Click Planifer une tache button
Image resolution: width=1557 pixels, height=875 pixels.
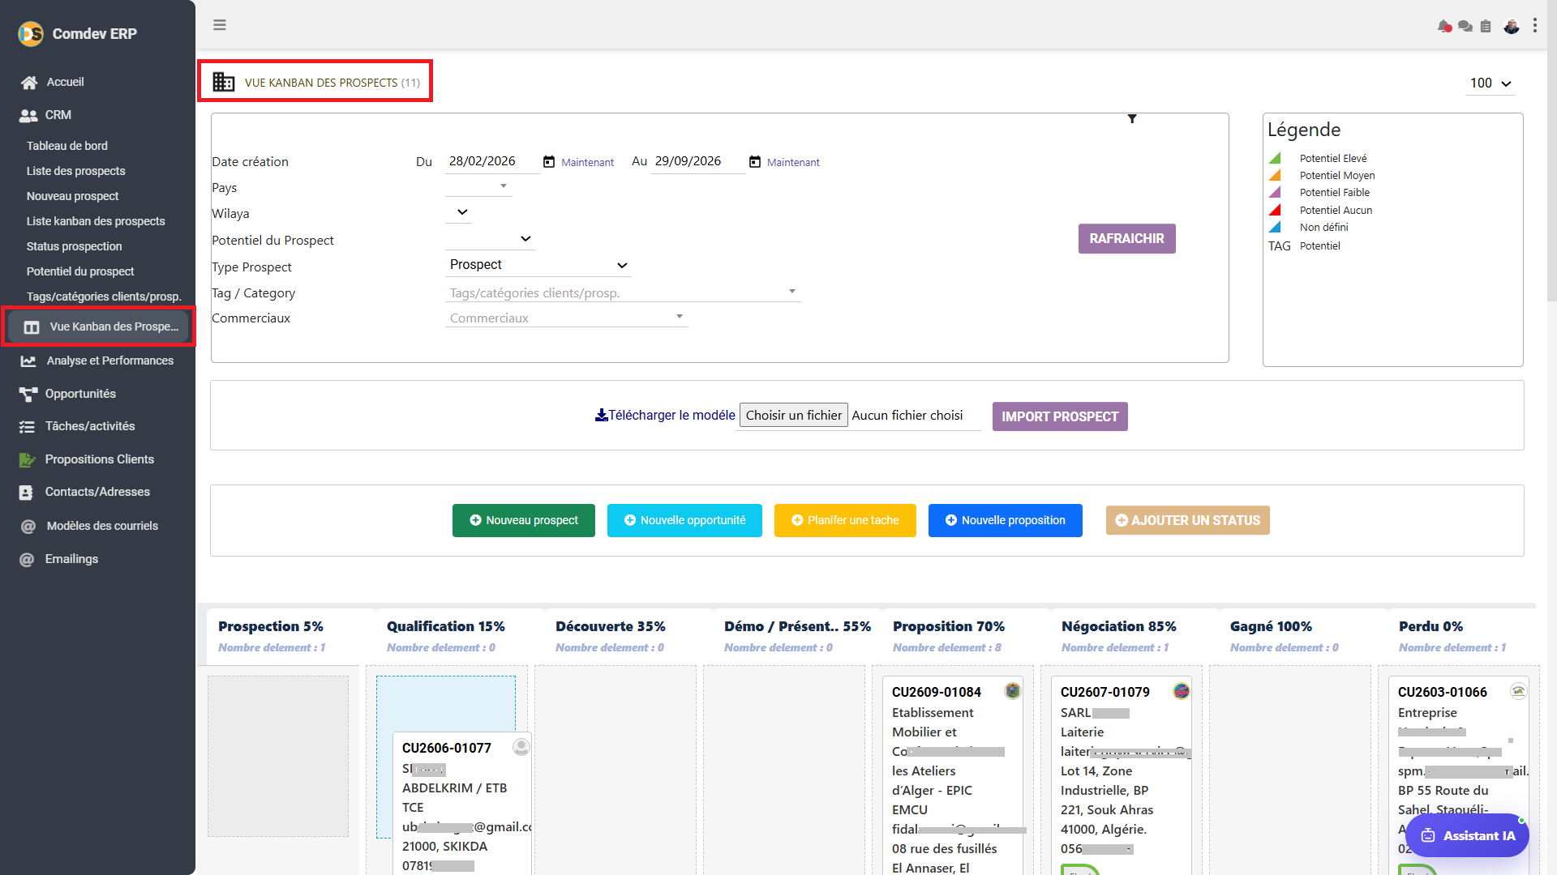click(845, 520)
